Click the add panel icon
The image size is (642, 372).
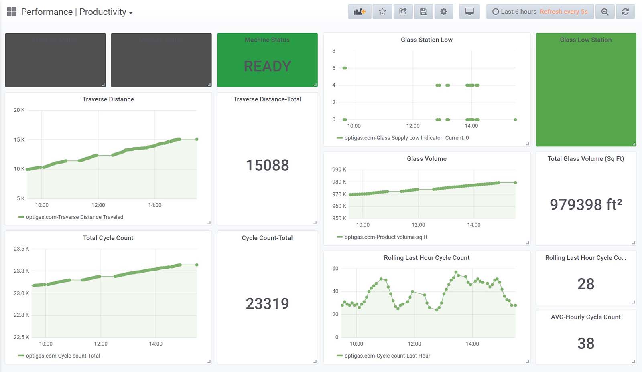pos(359,12)
